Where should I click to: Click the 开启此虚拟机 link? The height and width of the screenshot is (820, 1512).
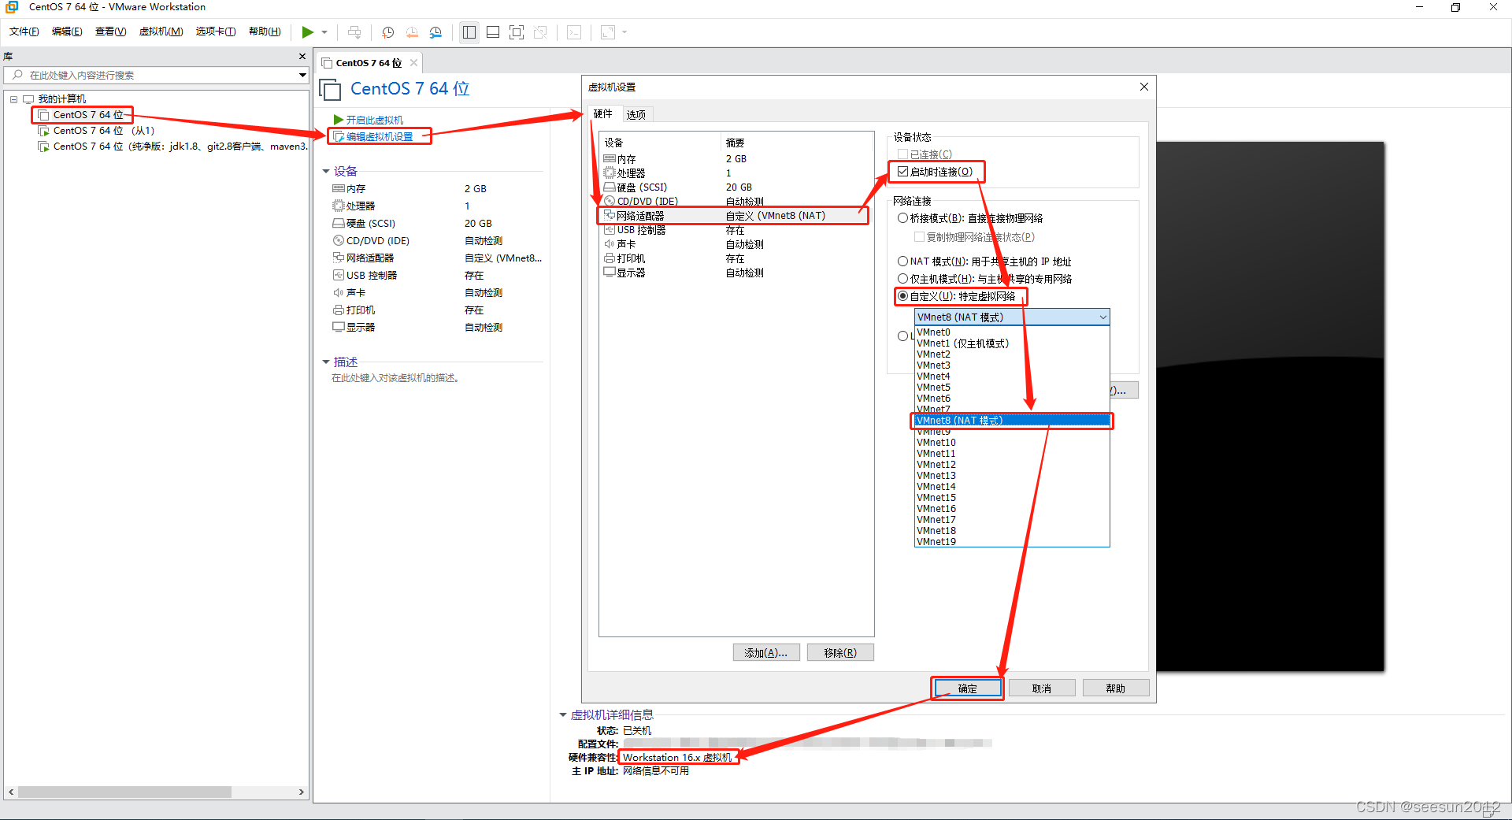(375, 120)
